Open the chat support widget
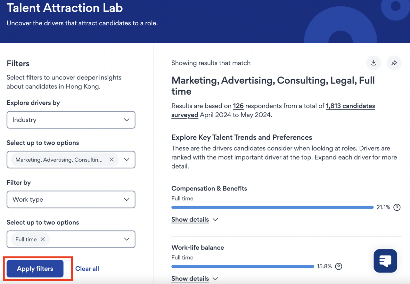Viewport: 410px width, 284px height. 385,261
